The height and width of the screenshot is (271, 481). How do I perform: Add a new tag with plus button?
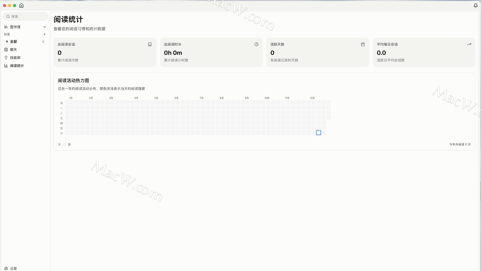point(44,34)
